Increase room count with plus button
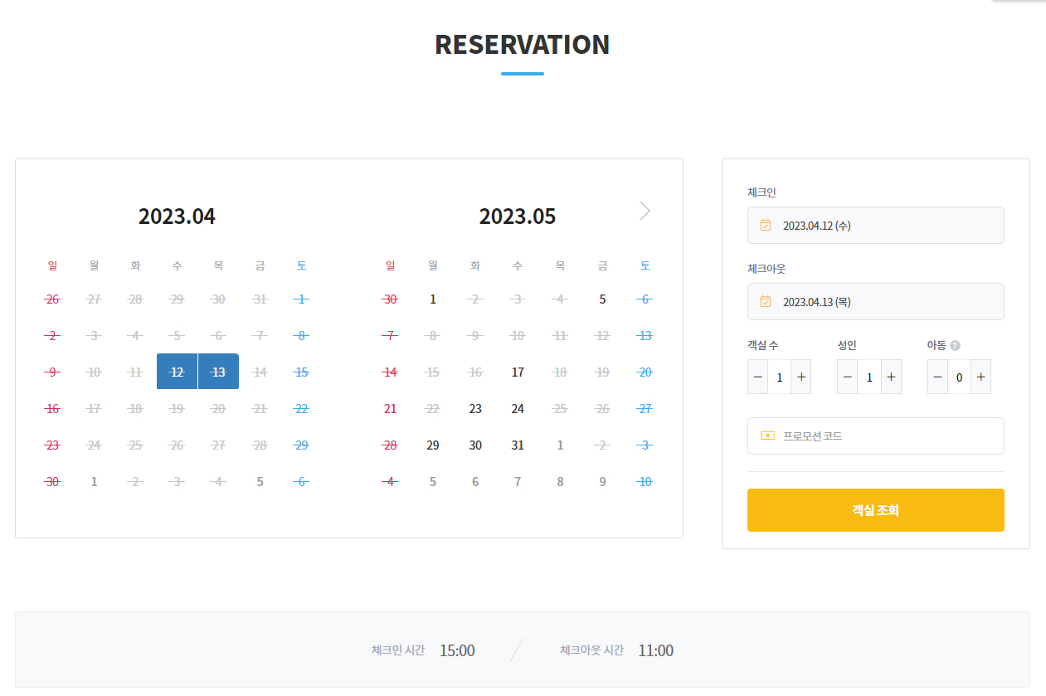Image resolution: width=1046 pixels, height=696 pixels. [x=800, y=377]
